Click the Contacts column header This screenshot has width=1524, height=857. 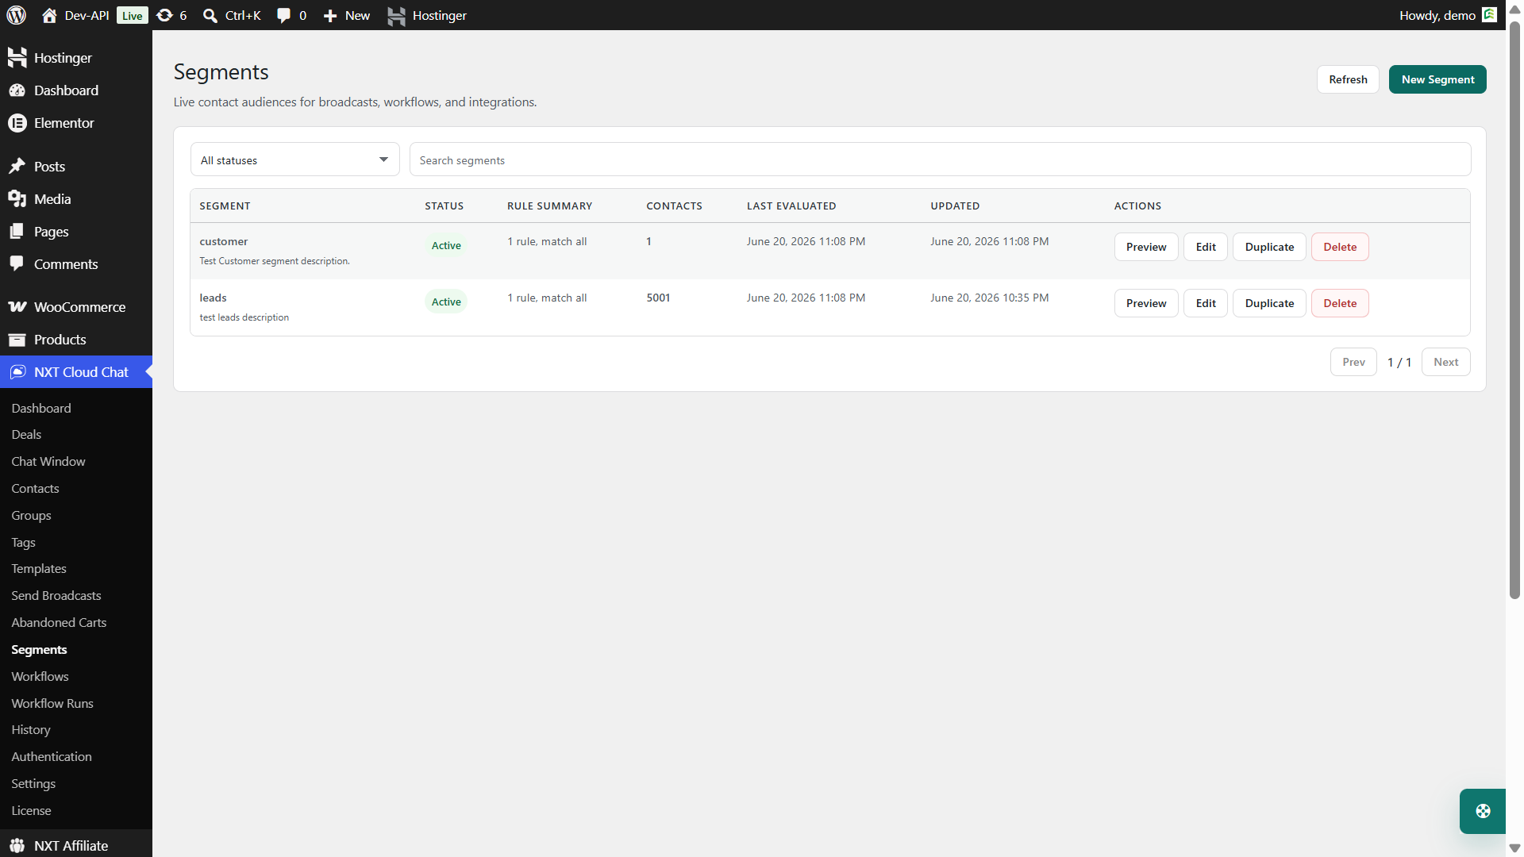674,206
